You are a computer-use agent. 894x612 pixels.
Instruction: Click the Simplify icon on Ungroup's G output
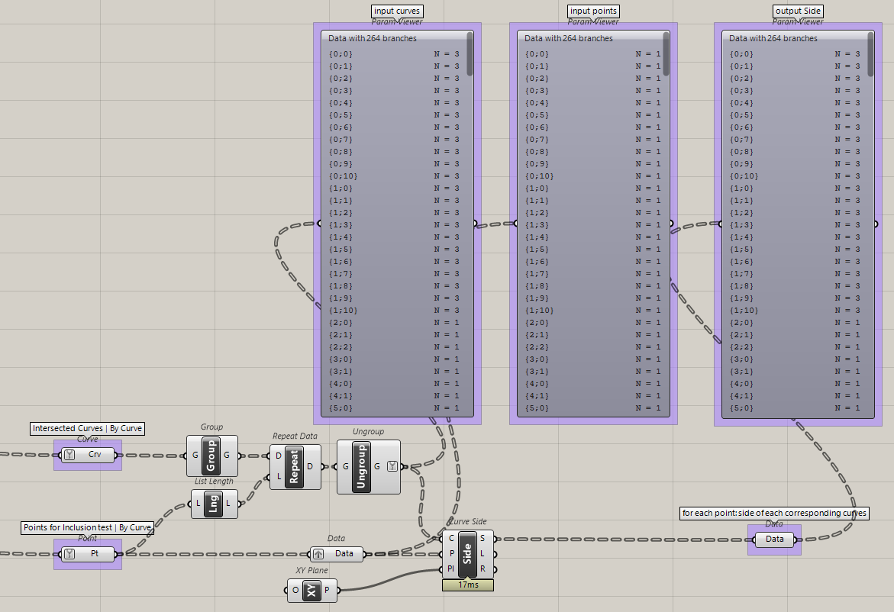[392, 466]
